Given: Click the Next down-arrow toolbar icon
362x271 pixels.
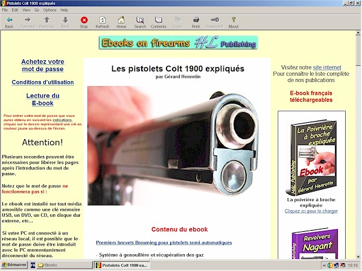Looking at the screenshot, I should (65, 20).
